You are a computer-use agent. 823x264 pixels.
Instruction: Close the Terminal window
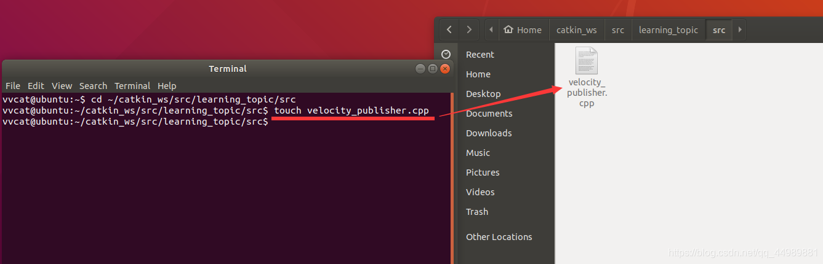pyautogui.click(x=444, y=69)
